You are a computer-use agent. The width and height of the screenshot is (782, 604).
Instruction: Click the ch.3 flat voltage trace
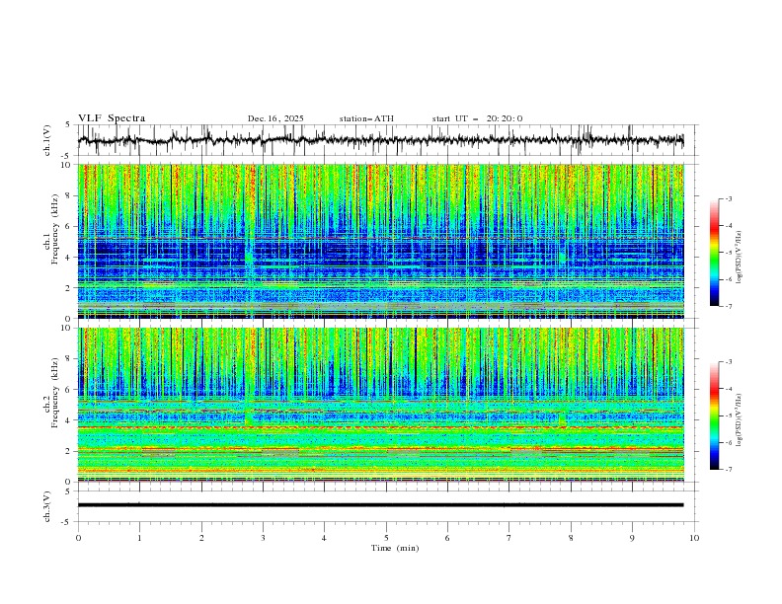pos(380,505)
